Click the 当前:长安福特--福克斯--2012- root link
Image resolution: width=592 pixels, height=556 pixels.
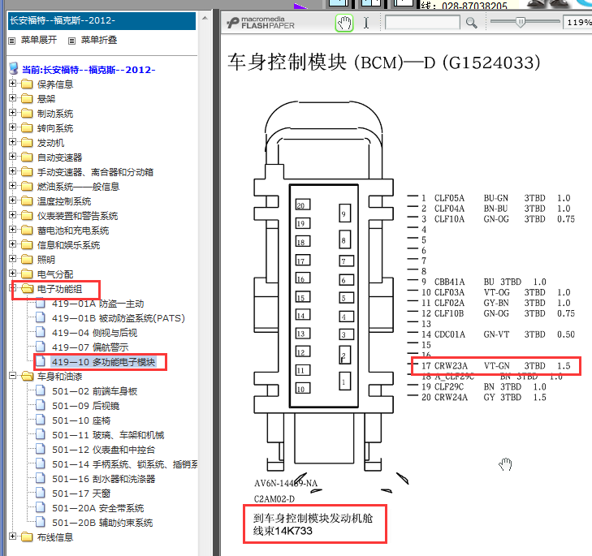tap(89, 70)
